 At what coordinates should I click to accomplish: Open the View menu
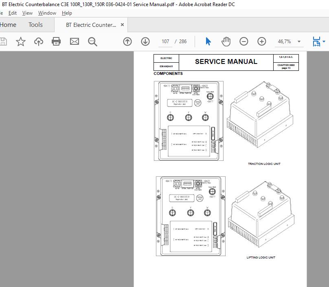tap(27, 13)
